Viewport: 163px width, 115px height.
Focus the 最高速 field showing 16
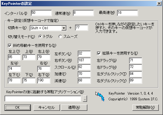click(x=128, y=13)
